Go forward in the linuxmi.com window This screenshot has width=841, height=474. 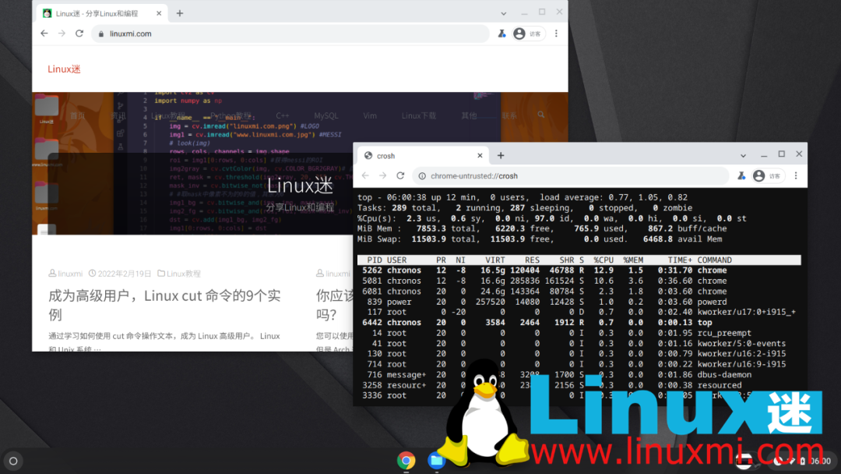coord(62,34)
